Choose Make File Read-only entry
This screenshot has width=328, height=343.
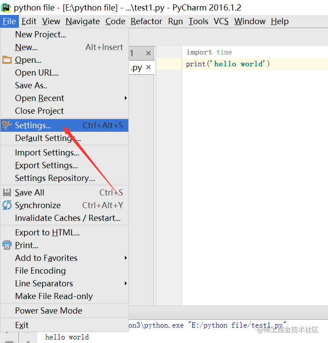tap(64, 296)
